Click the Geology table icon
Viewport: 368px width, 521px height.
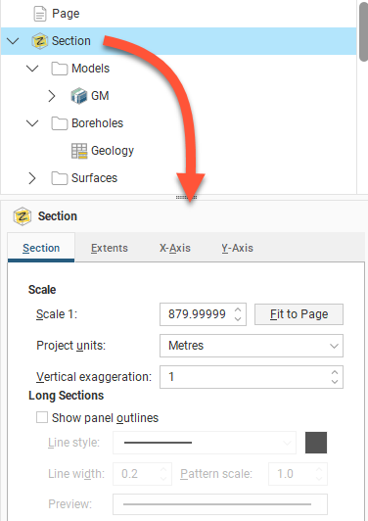point(79,151)
